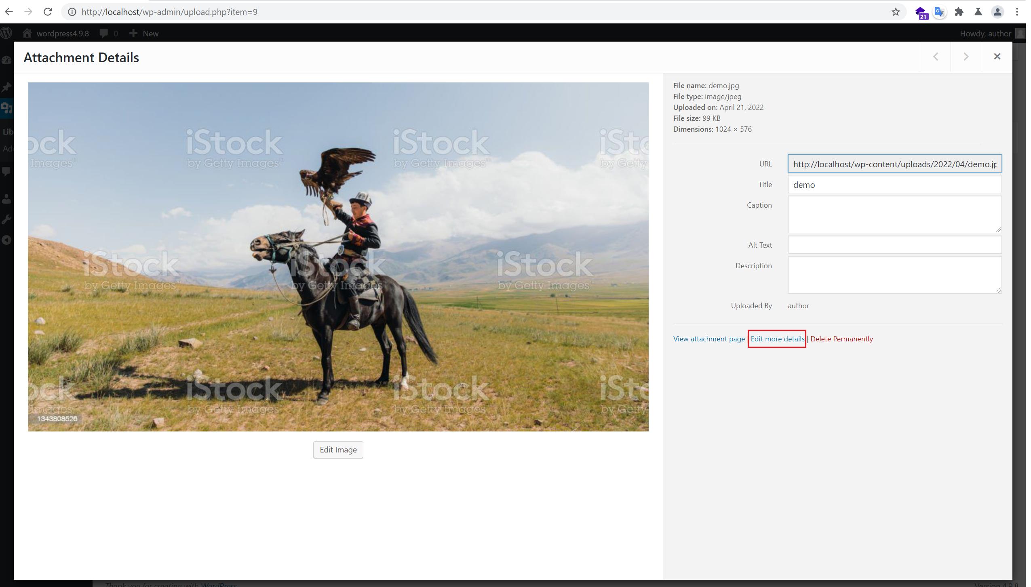The image size is (1031, 587).
Task: Click the Edit Image button
Action: click(338, 450)
